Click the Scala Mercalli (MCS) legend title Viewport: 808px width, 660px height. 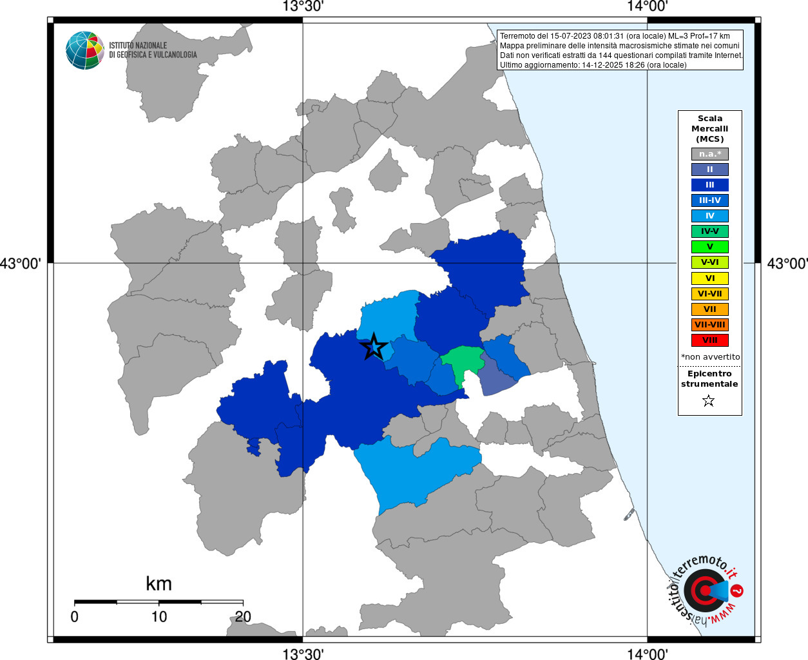click(x=710, y=129)
